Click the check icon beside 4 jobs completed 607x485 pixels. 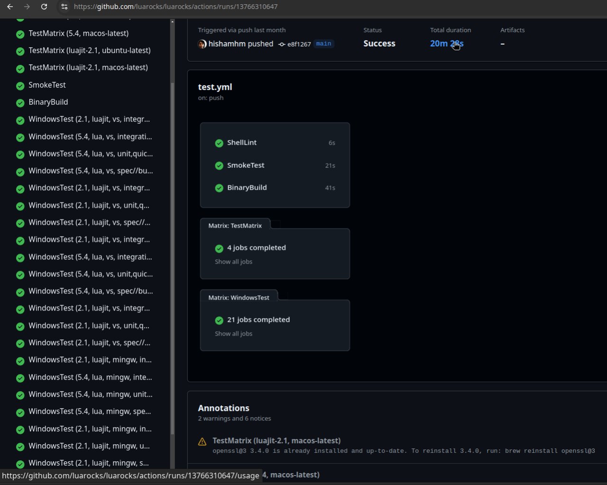pos(219,248)
